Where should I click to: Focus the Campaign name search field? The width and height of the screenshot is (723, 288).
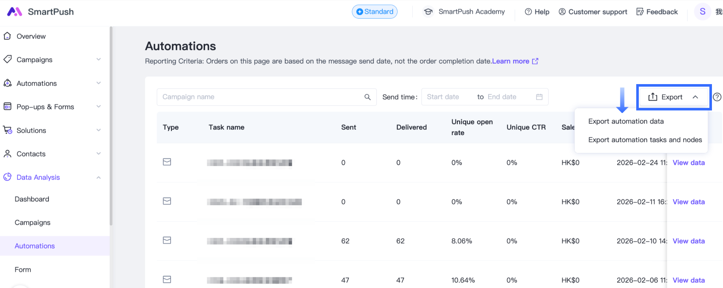259,97
